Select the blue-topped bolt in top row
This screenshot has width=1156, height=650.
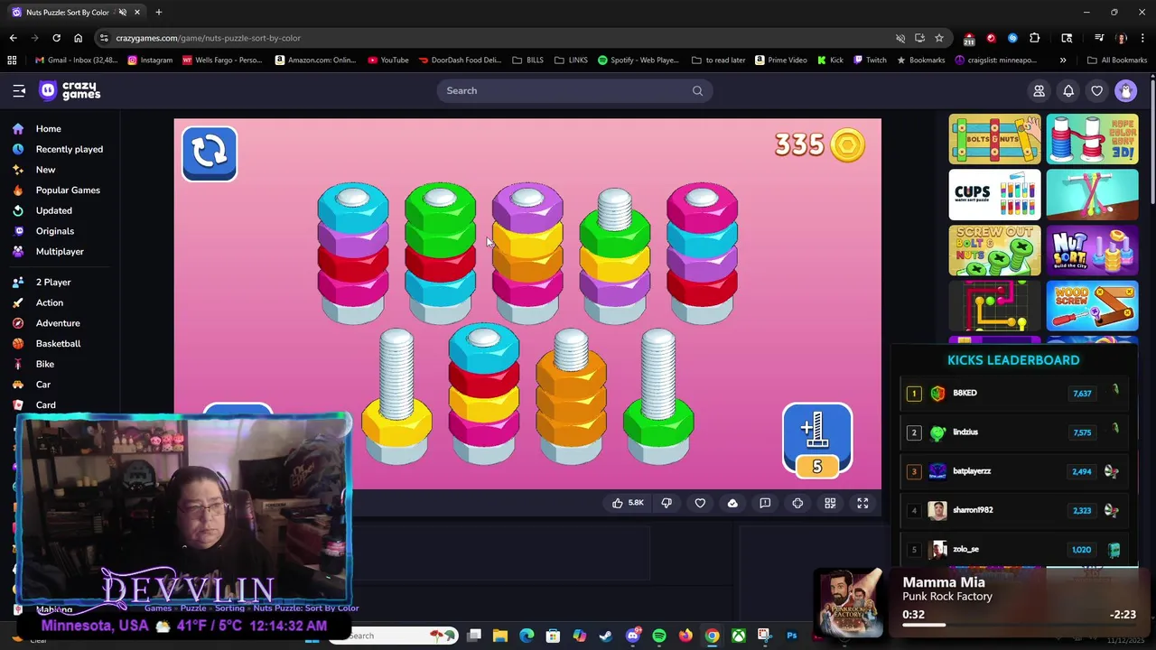(353, 254)
